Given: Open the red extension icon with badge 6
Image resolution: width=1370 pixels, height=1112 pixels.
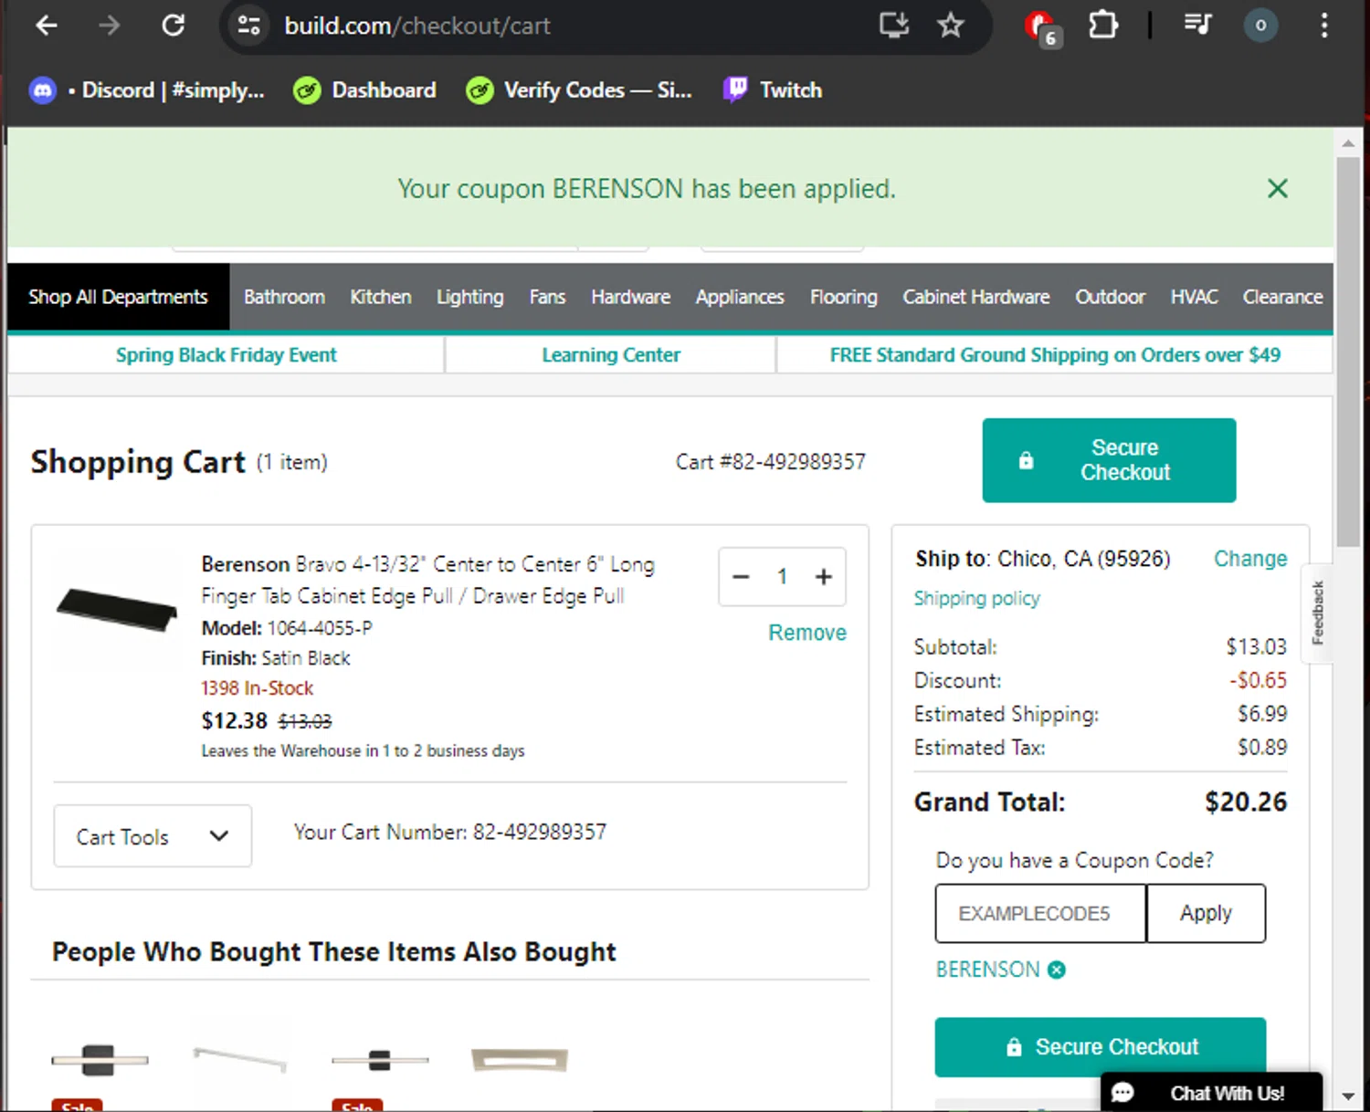Looking at the screenshot, I should click(1041, 27).
